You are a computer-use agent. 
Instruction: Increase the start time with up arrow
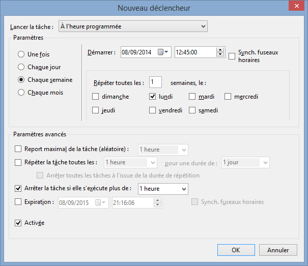(x=220, y=49)
